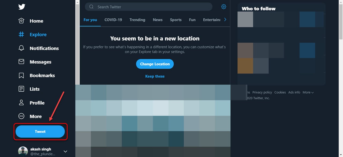Open Notifications via the bell icon
The width and height of the screenshot is (343, 157).
pos(21,48)
